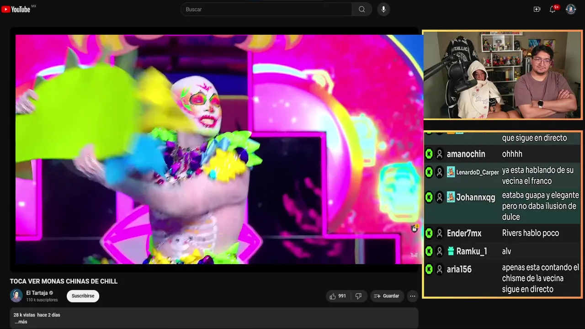
Task: Open the El Tartaja channel name
Action: tap(37, 293)
